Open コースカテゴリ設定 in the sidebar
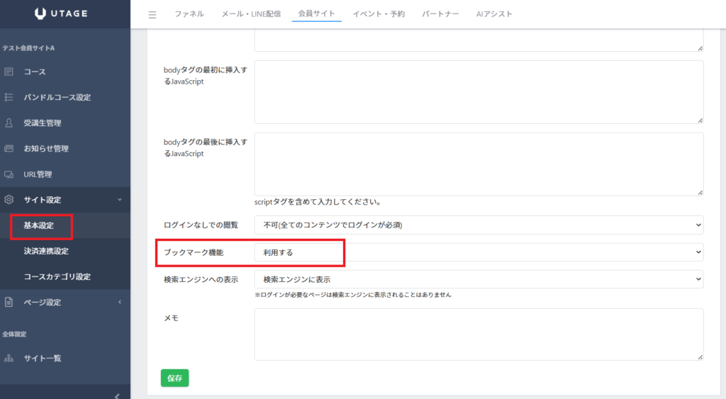Viewport: 726px width, 399px height. click(x=57, y=276)
